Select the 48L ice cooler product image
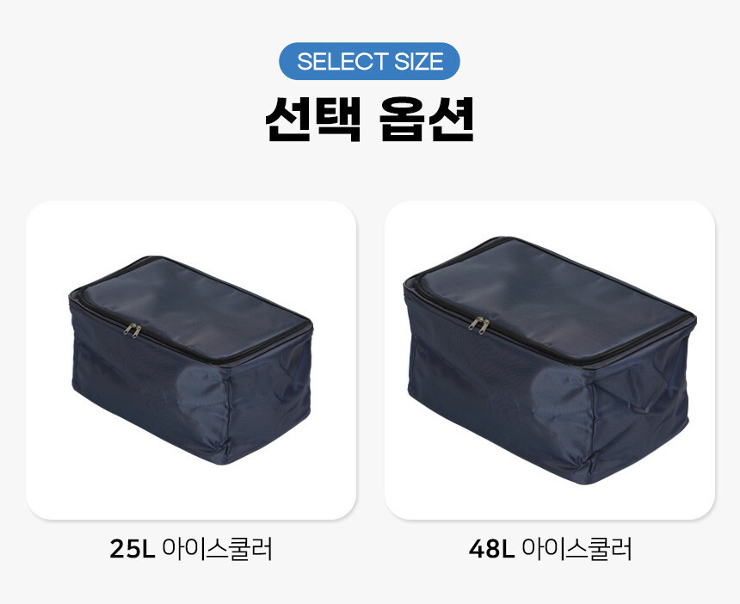The image size is (740, 604). 549,361
